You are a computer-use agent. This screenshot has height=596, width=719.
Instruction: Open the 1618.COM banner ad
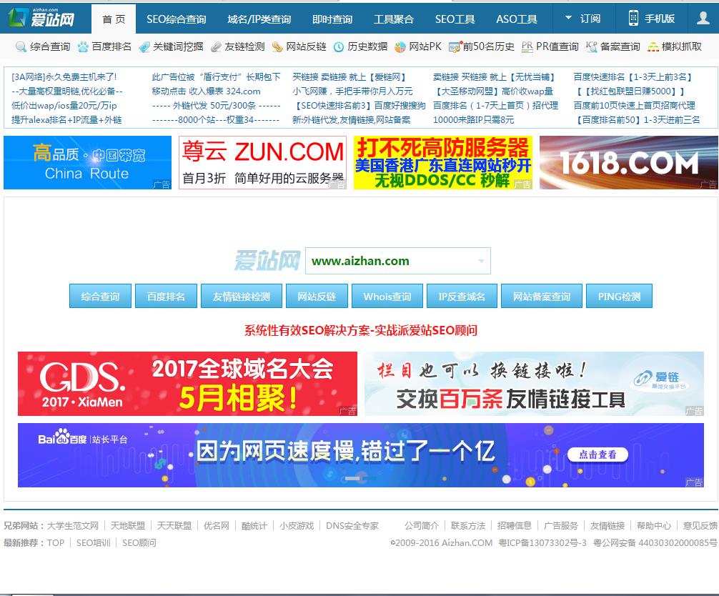(629, 162)
